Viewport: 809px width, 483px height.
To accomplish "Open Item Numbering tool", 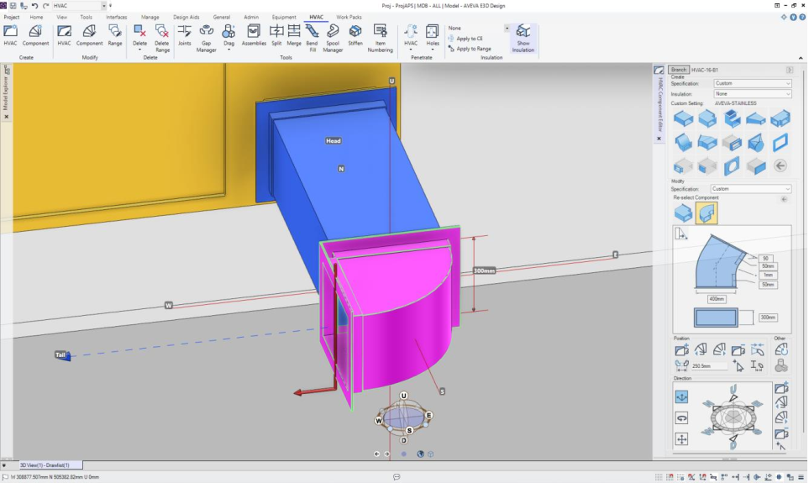I will pos(381,36).
